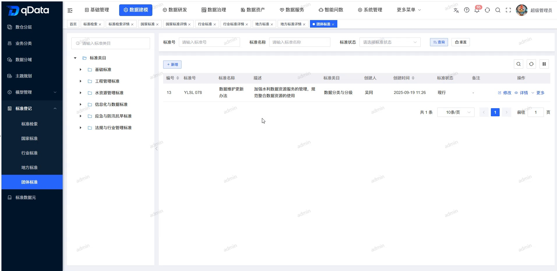Open 主题规划 in the sidebar

click(32, 76)
